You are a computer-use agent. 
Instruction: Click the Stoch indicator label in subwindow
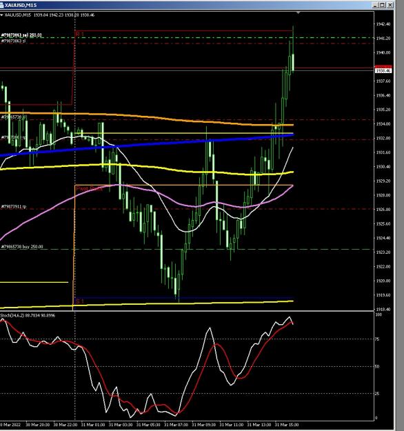point(28,315)
